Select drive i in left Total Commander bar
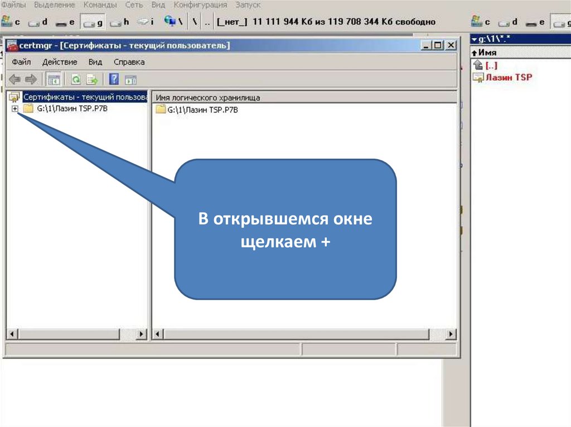Viewport: 571px width, 427px height. pos(146,22)
